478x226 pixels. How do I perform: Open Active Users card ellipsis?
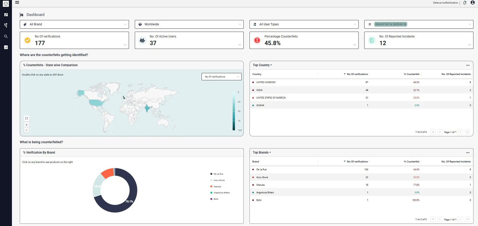pyautogui.click(x=240, y=45)
